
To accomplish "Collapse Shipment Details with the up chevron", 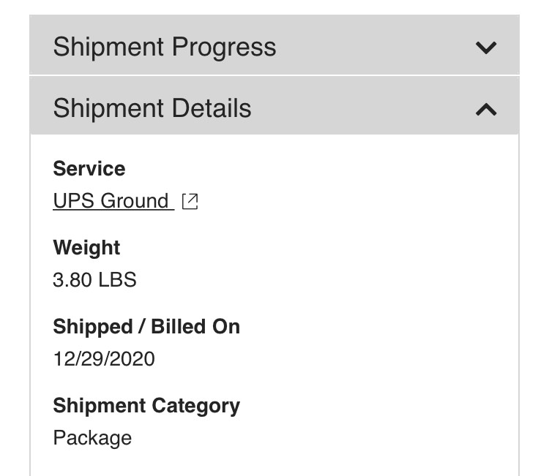I will click(486, 109).
